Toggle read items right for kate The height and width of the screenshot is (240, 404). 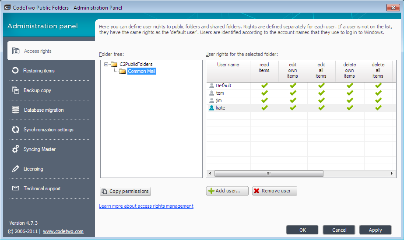point(264,108)
